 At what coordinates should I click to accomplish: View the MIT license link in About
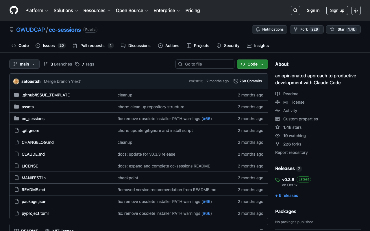(x=293, y=102)
